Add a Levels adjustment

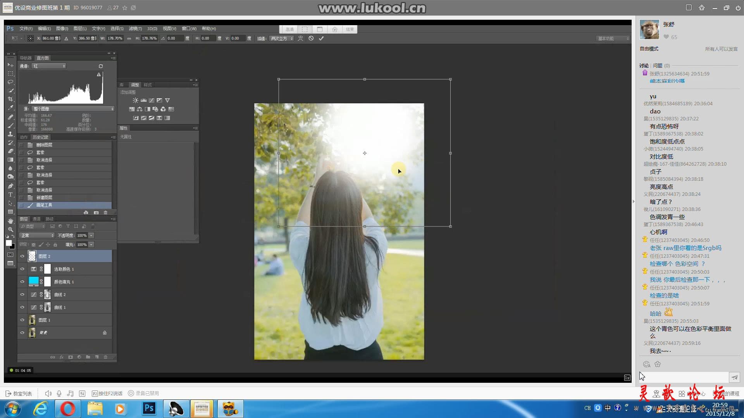click(143, 100)
